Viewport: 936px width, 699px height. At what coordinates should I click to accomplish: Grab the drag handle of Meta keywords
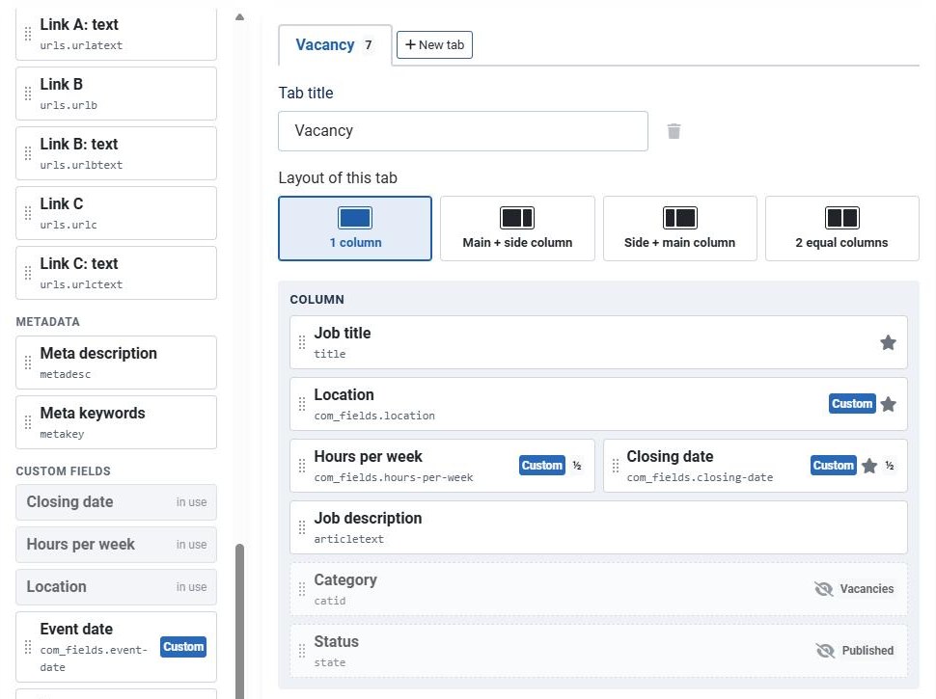[x=28, y=422]
